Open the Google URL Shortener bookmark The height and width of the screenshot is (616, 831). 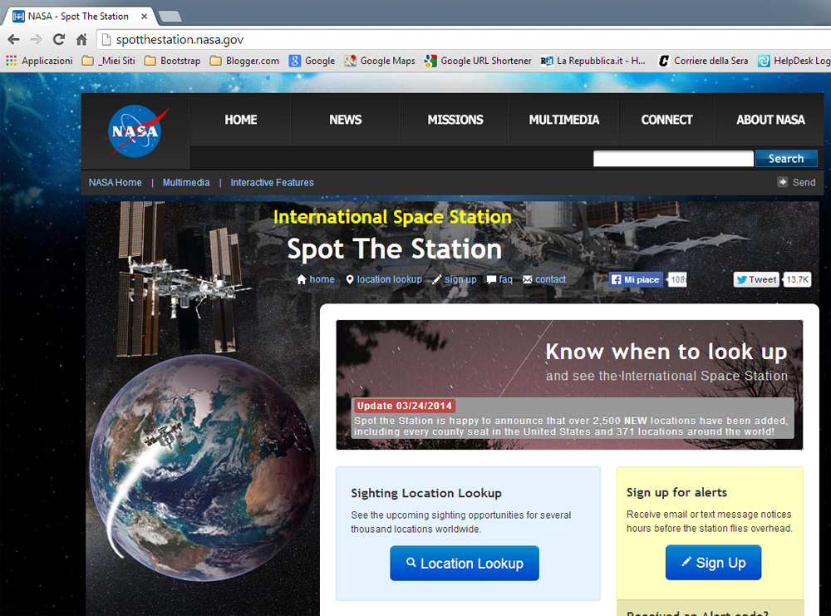[478, 61]
